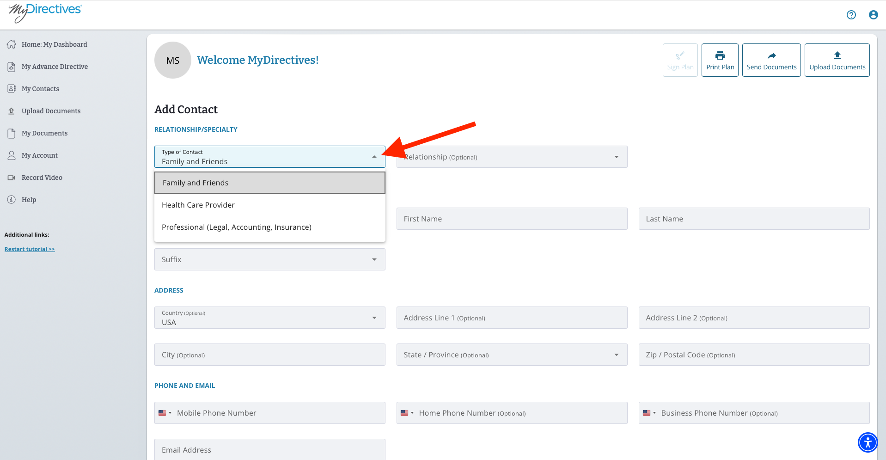The width and height of the screenshot is (886, 460).
Task: Click the share arrow icon in Send Documents
Action: 772,55
